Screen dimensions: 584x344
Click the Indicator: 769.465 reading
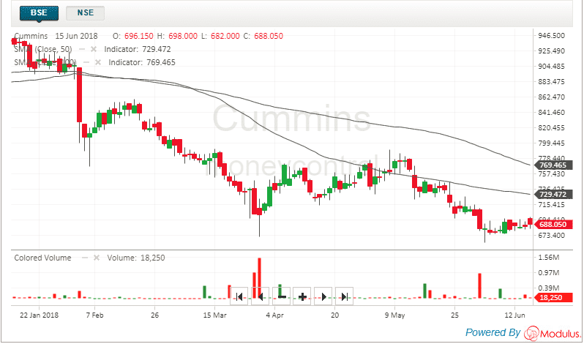click(142, 62)
